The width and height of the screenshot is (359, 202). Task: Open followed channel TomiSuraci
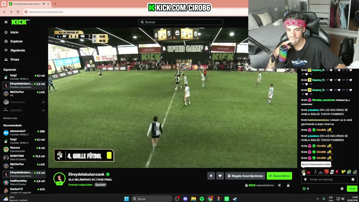pos(24,102)
